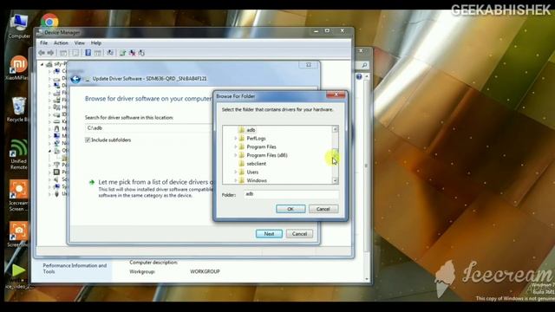This screenshot has width=555, height=312.
Task: Expand the Program Files folder
Action: click(235, 146)
